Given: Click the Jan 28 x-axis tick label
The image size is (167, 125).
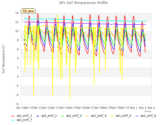Looking at the screenshot, I should [x=99, y=108].
